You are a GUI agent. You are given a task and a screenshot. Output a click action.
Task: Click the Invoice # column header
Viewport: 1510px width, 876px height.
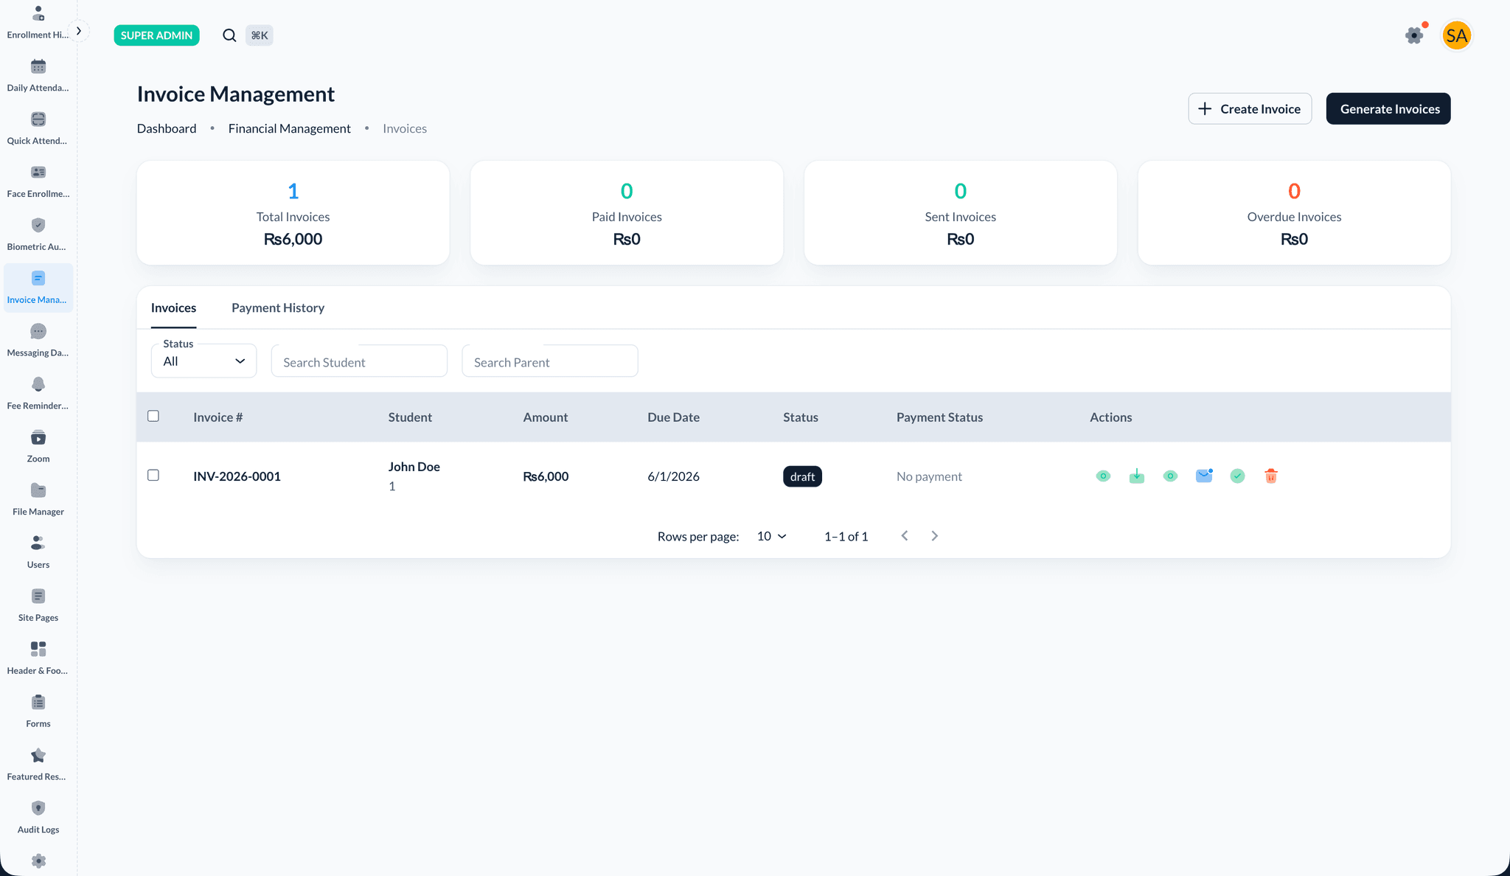click(218, 417)
